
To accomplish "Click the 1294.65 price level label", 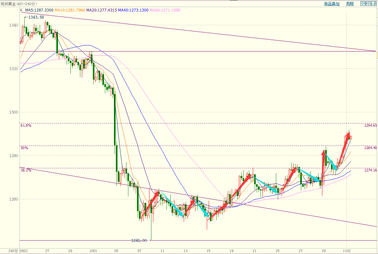I will (371, 125).
